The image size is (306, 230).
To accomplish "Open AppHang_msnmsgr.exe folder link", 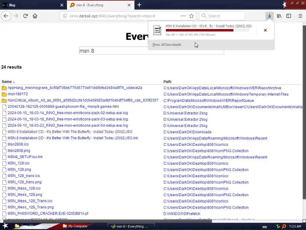I will pos(75,88).
